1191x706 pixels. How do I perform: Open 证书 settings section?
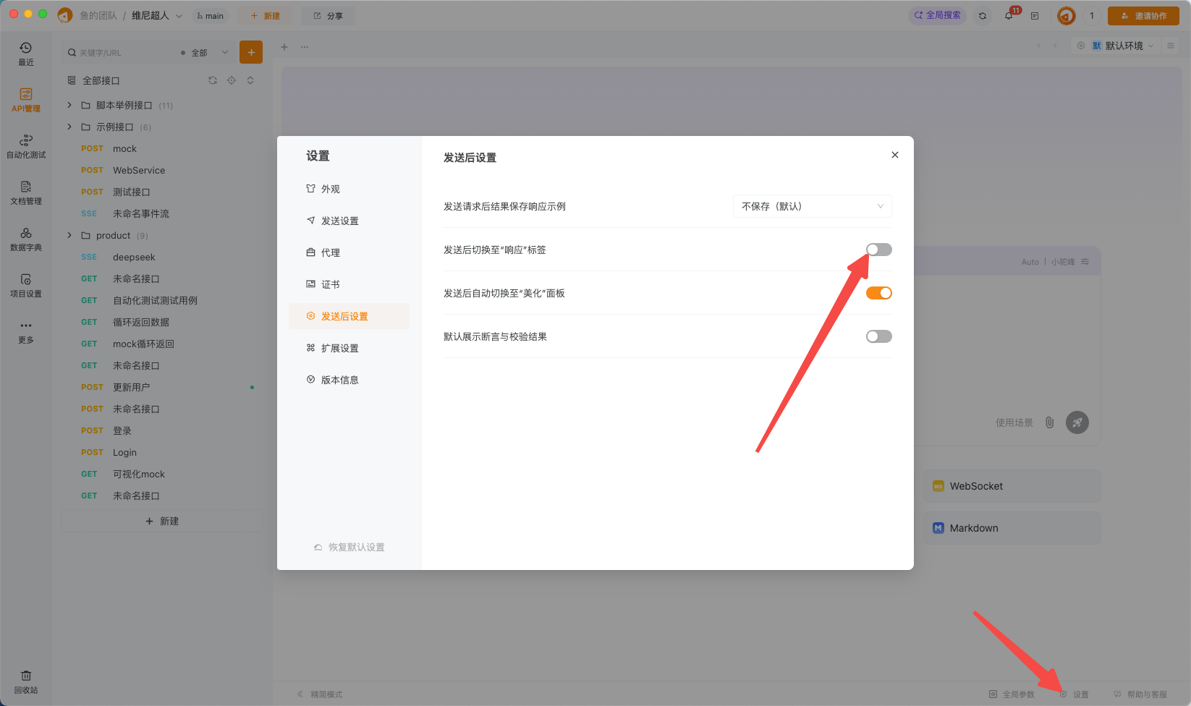[330, 284]
